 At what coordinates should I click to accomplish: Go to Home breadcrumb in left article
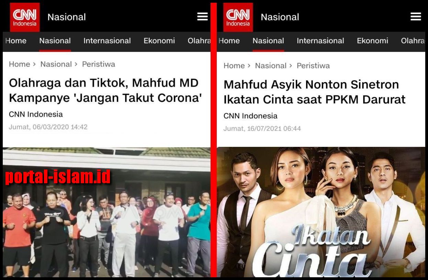tap(20, 64)
